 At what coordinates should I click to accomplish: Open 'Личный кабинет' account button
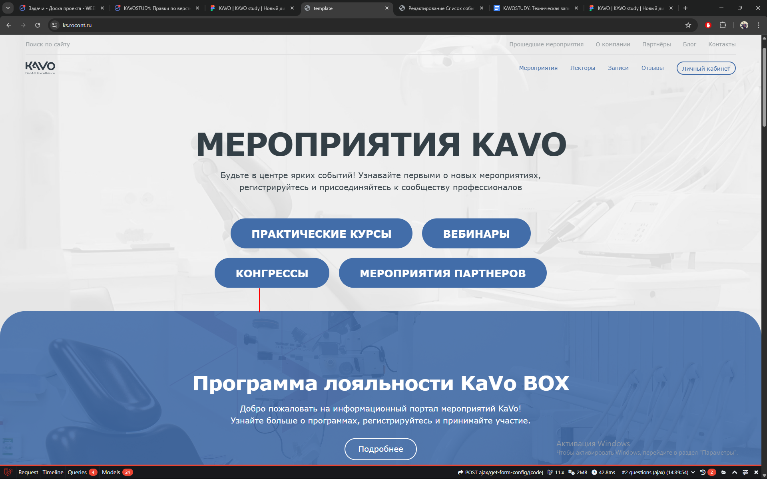pos(706,68)
